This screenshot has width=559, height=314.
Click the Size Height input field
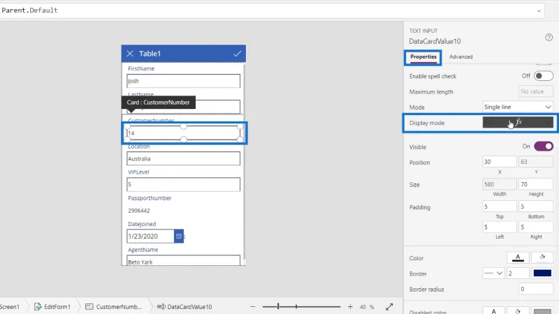[x=536, y=184]
